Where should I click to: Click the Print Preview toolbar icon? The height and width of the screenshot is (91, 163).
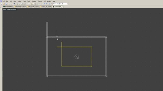(11, 4)
